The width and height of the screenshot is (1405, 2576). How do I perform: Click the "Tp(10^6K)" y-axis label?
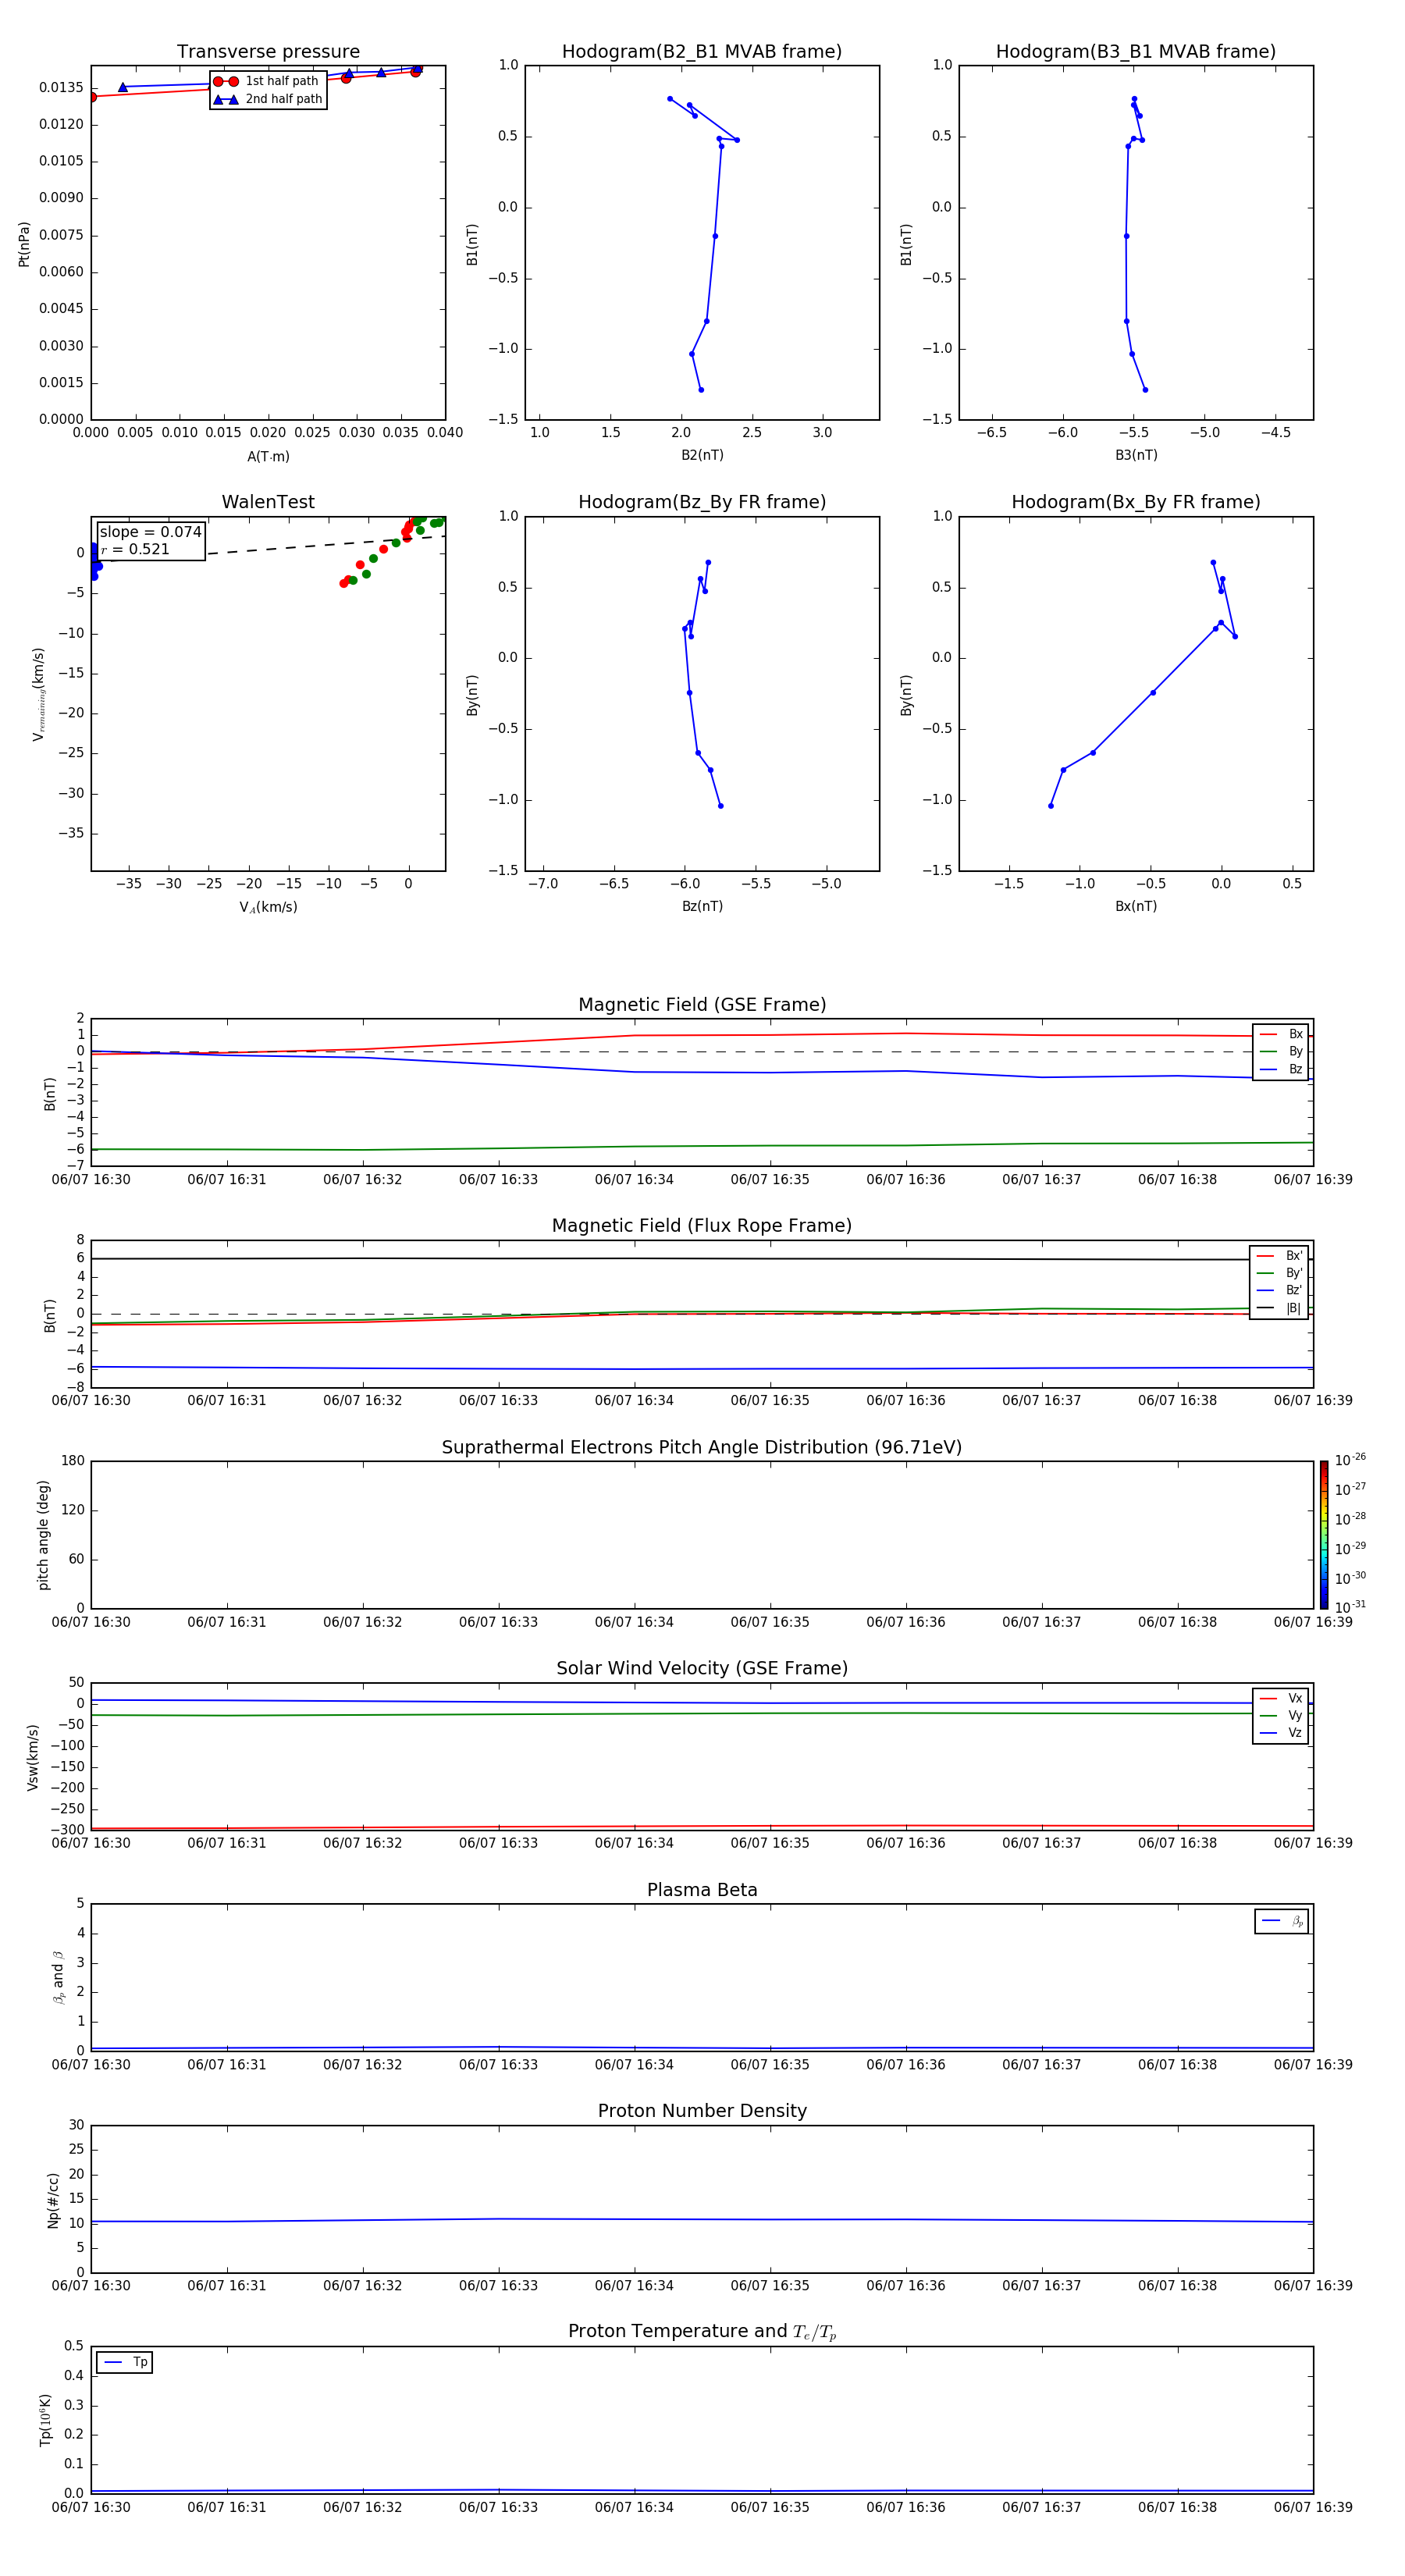[45, 2420]
